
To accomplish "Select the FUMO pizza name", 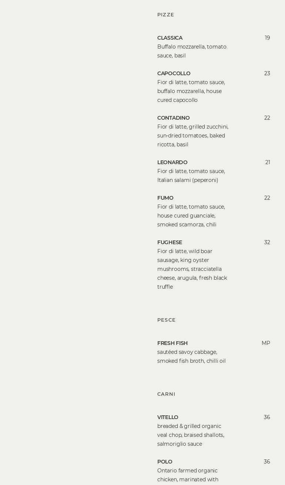I will pos(165,198).
